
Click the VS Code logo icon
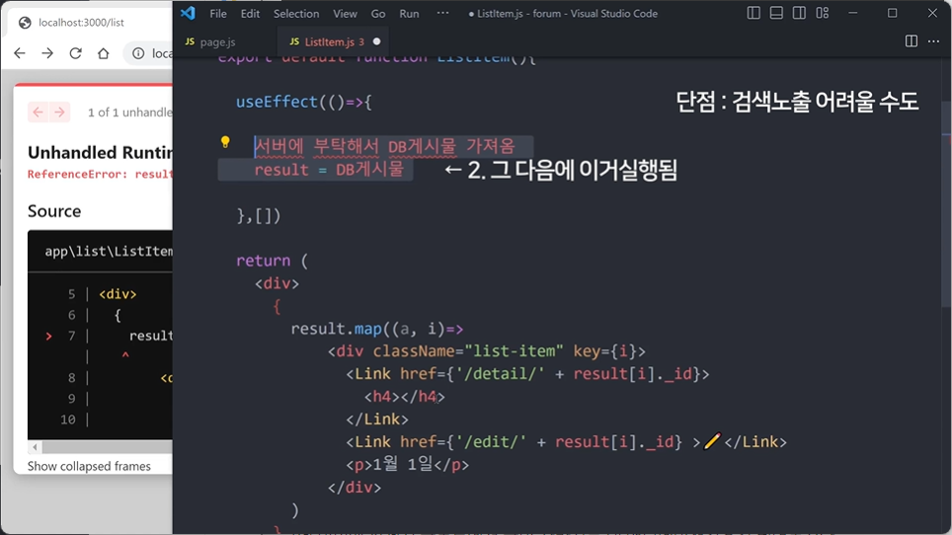pos(188,13)
